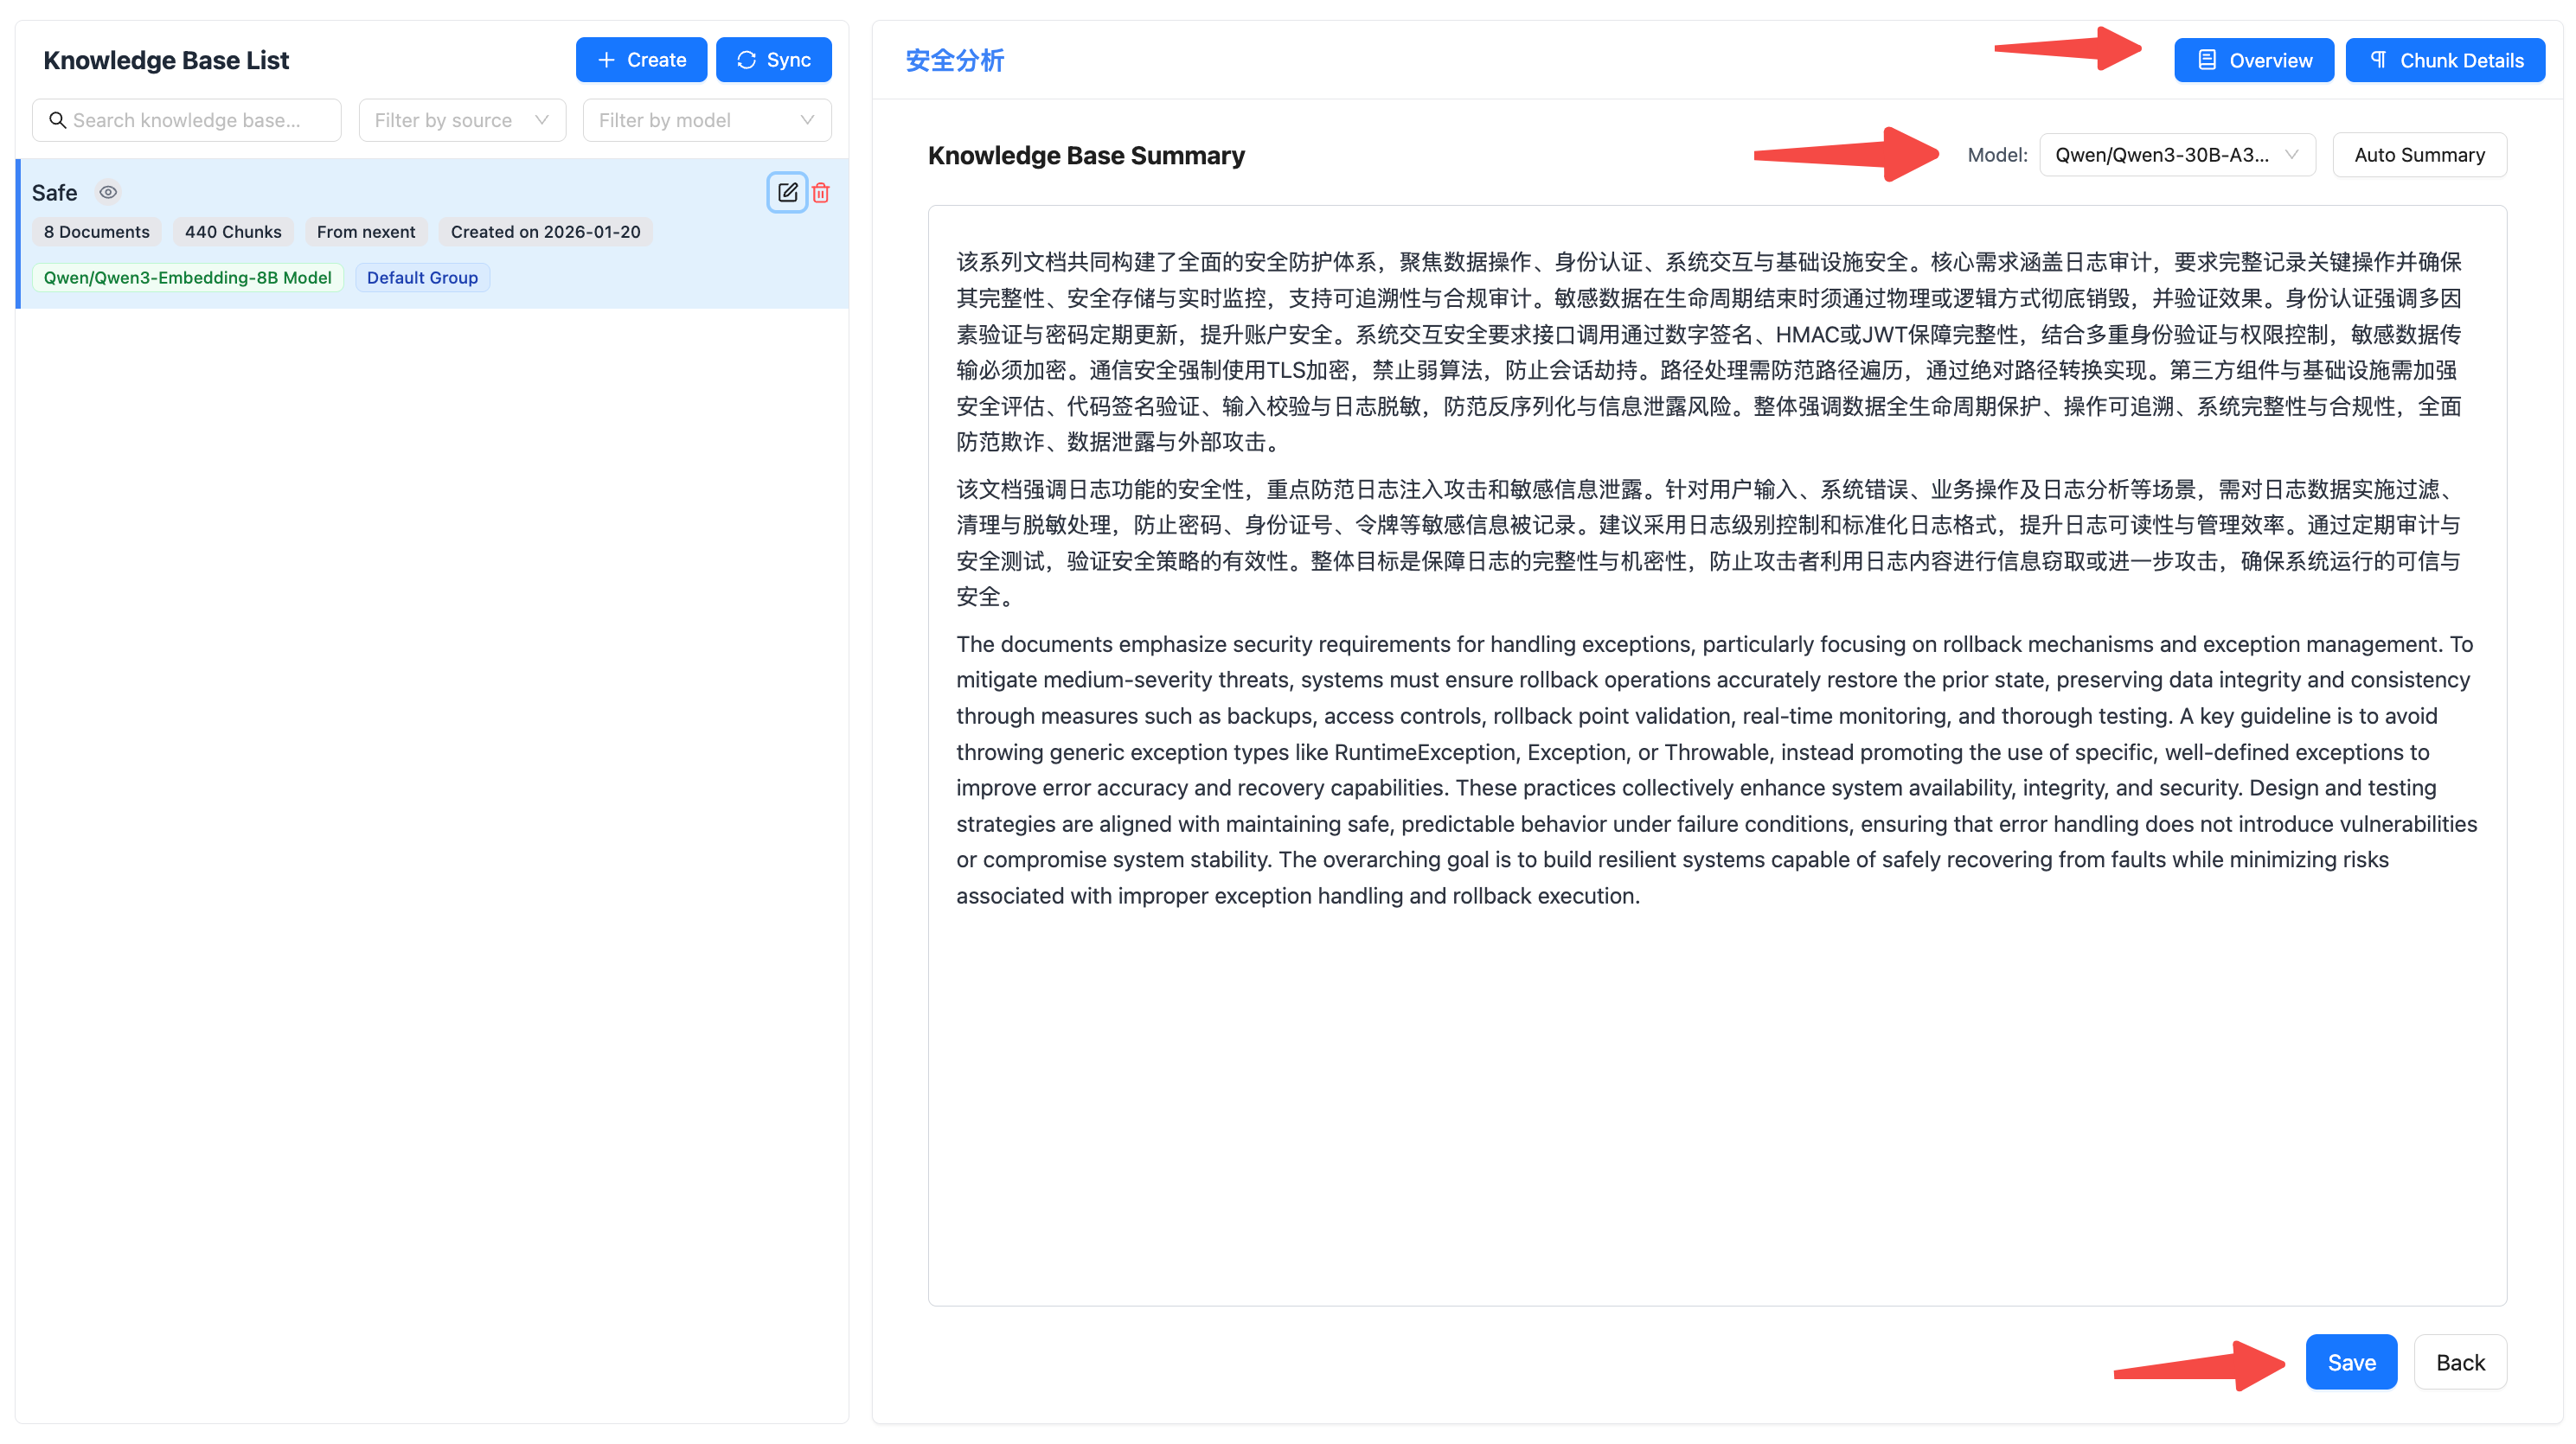Focus the Search knowledge base field
The image size is (2576, 1444).
[200, 120]
